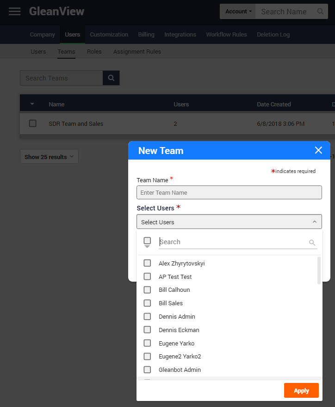
Task: Tick the SDR Team and Sales row checkbox
Action: [32, 123]
